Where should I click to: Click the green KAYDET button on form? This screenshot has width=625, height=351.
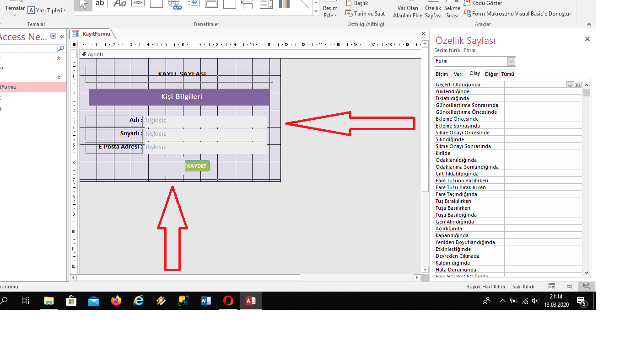[x=197, y=166]
